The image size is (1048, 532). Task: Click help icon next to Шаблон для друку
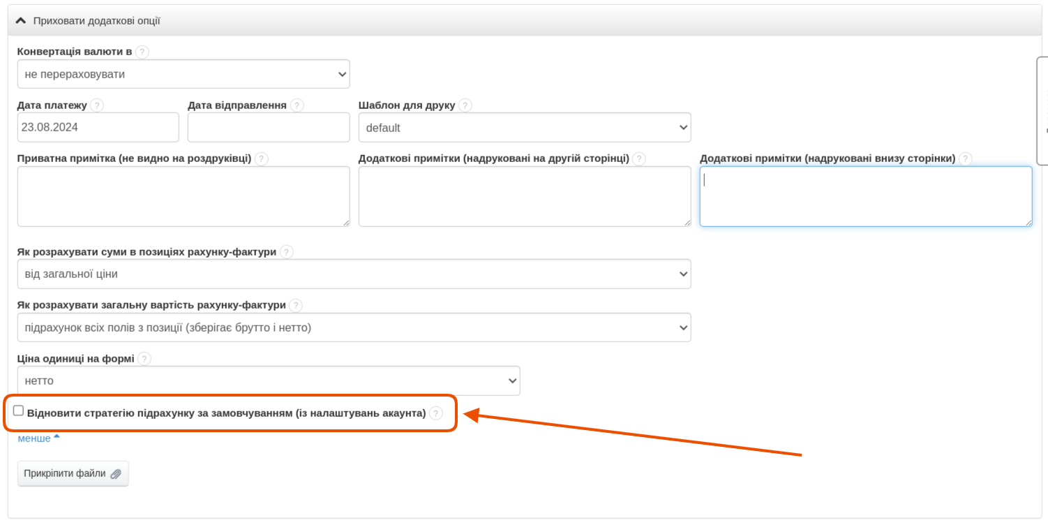(x=465, y=105)
